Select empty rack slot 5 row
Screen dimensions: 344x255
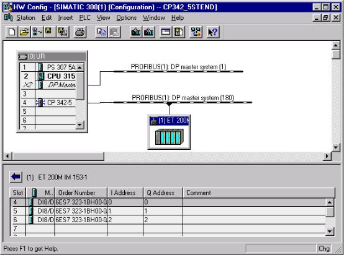[48, 111]
